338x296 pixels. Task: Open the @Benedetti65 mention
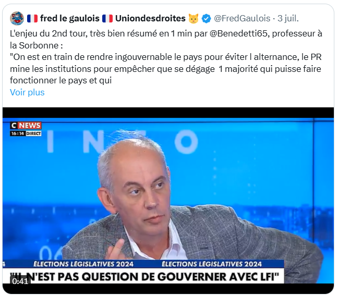[x=238, y=33]
